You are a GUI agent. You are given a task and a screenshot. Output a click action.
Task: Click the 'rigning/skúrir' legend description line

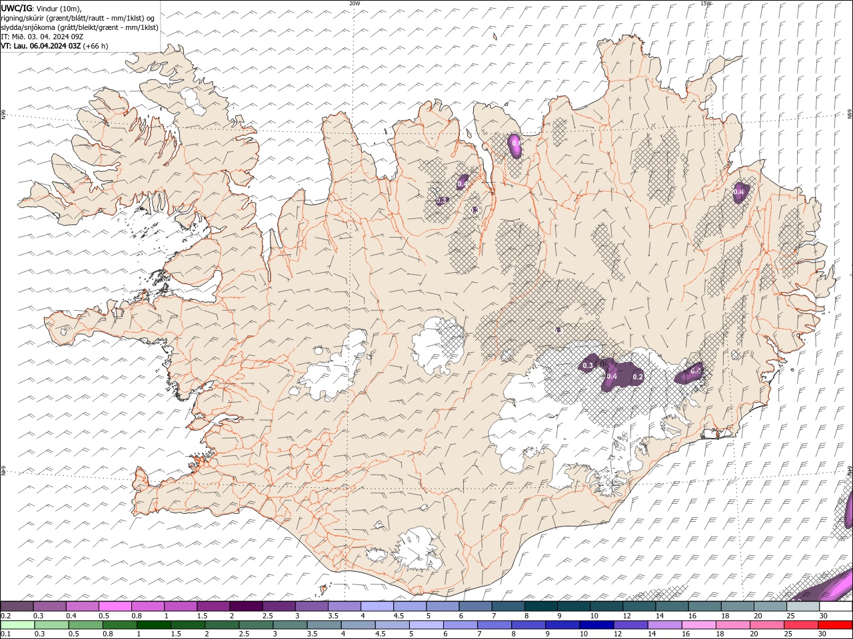pyautogui.click(x=78, y=18)
